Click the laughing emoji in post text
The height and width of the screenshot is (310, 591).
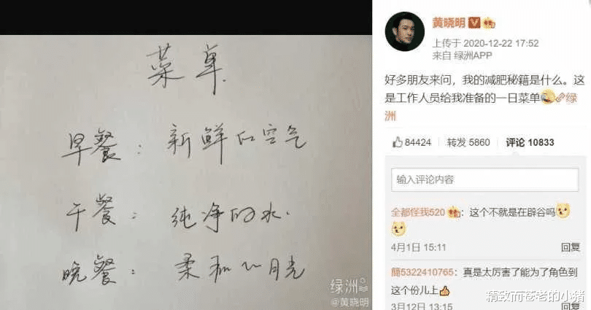pyautogui.click(x=548, y=98)
